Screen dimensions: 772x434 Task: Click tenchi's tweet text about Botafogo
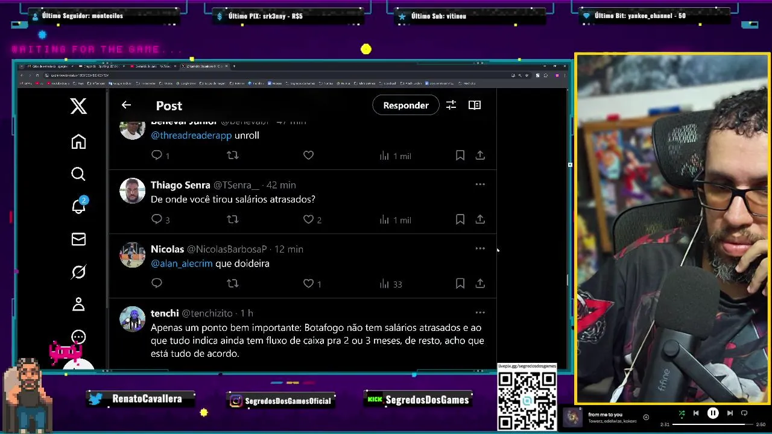[x=317, y=341]
